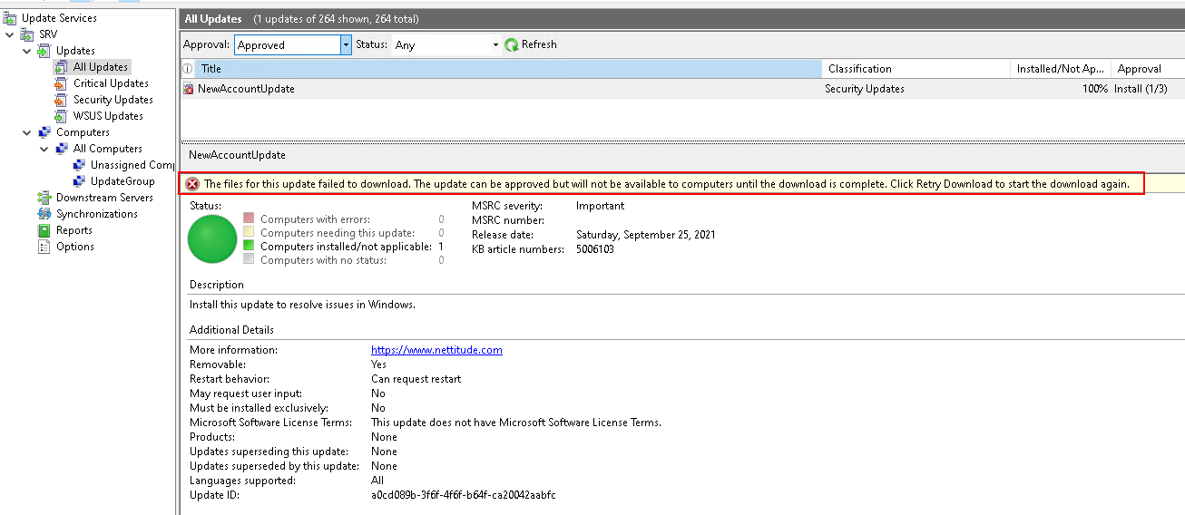Open the Approval filter dropdown

[346, 44]
